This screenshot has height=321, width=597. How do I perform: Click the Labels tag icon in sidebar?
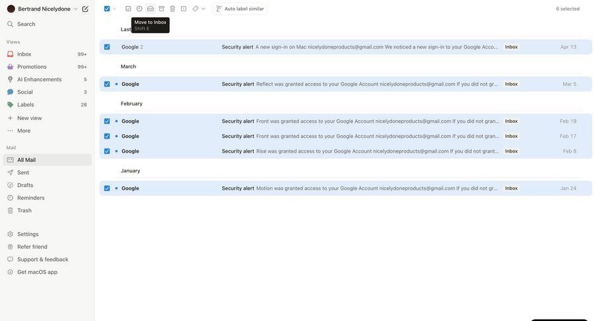(10, 104)
